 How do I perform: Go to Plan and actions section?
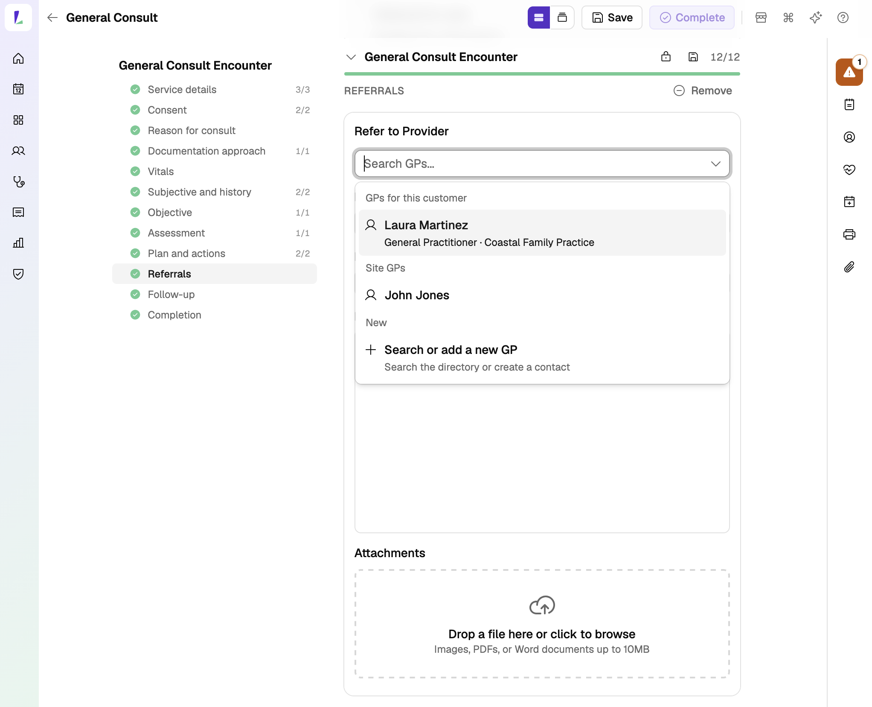coord(215,253)
